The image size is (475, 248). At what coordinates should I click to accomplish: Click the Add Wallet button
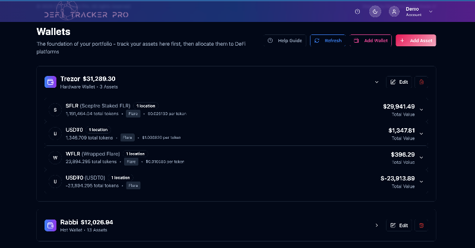[370, 40]
